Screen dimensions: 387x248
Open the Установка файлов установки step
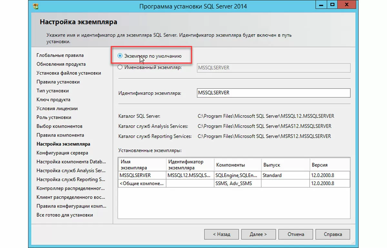(69, 73)
